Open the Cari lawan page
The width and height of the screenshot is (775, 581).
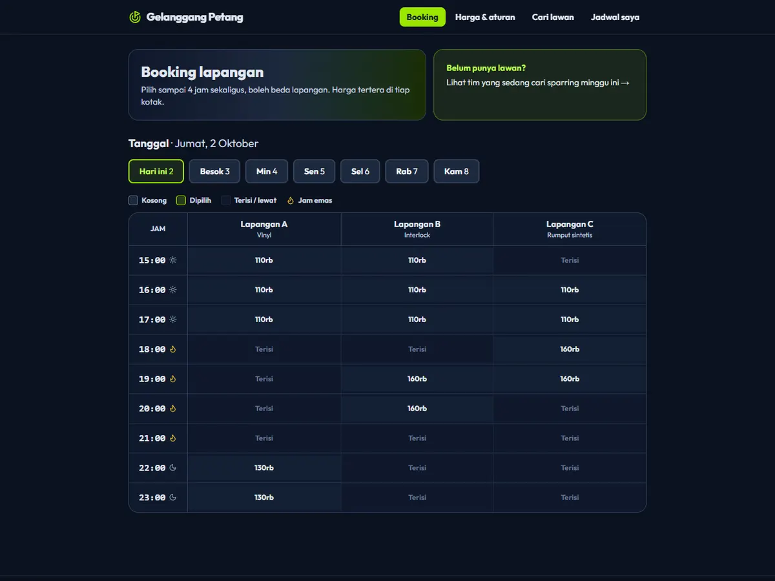(553, 17)
